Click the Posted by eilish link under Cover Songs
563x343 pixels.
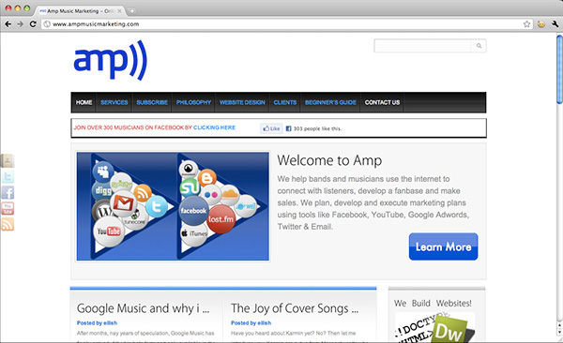coord(251,323)
